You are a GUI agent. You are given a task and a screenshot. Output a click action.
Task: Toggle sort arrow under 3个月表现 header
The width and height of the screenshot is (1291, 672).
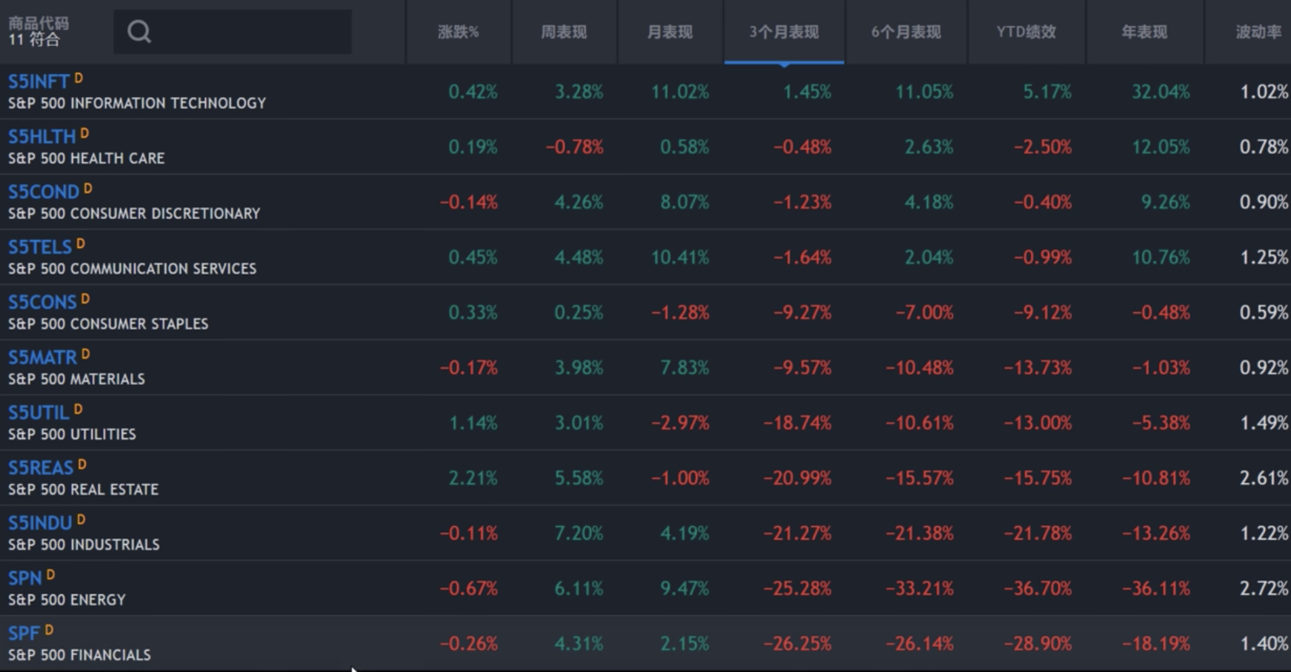pos(784,64)
